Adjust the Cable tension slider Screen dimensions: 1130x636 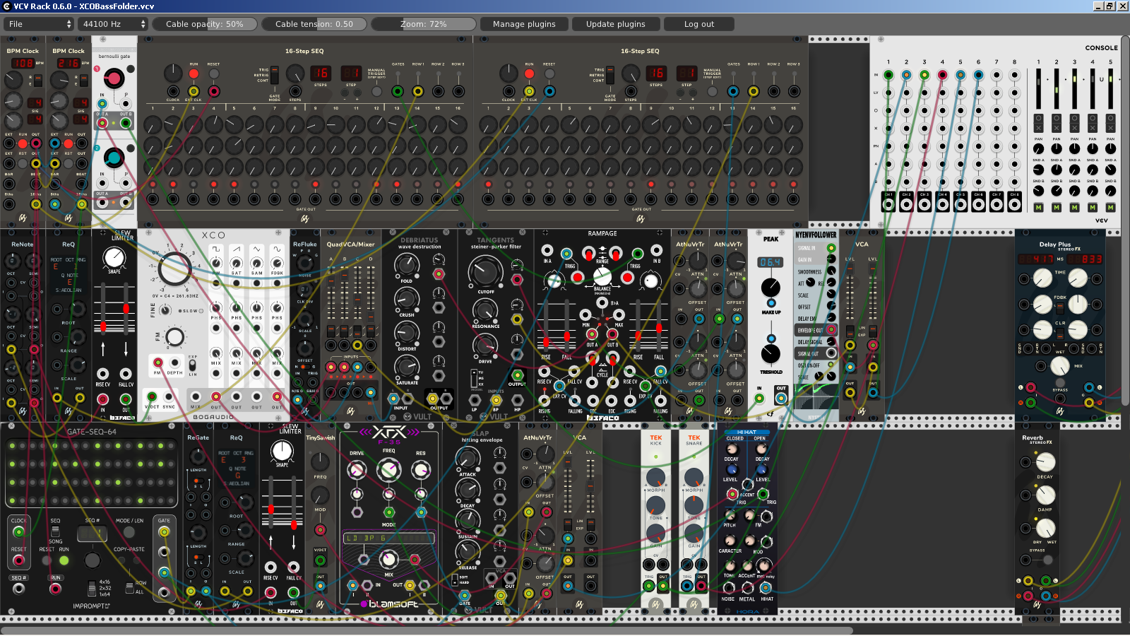pyautogui.click(x=314, y=24)
